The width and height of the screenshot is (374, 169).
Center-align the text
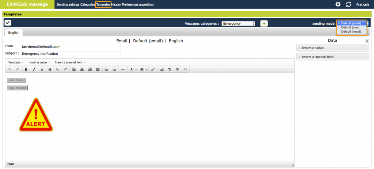coord(82,69)
